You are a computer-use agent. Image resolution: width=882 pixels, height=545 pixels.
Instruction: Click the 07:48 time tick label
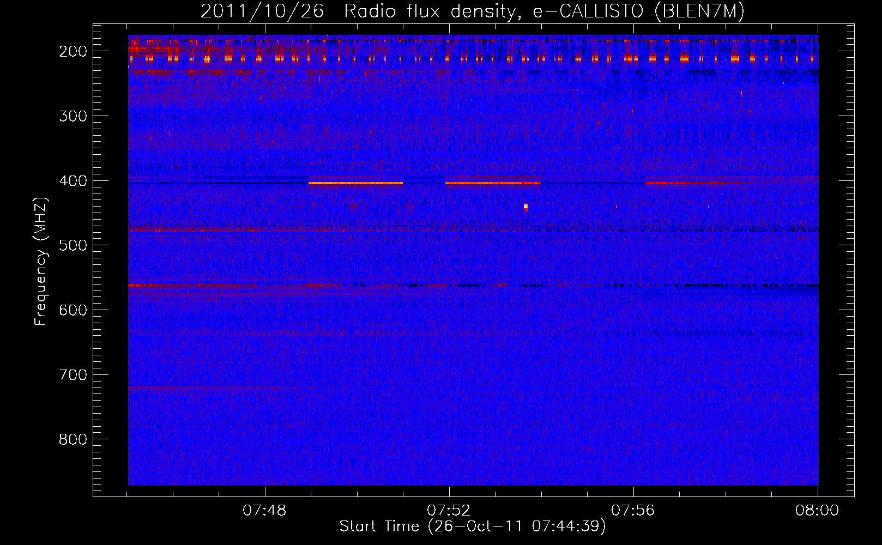[264, 511]
